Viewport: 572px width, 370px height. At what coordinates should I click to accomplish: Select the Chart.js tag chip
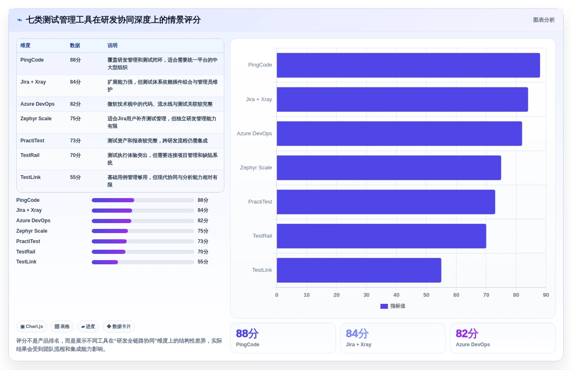(x=32, y=327)
